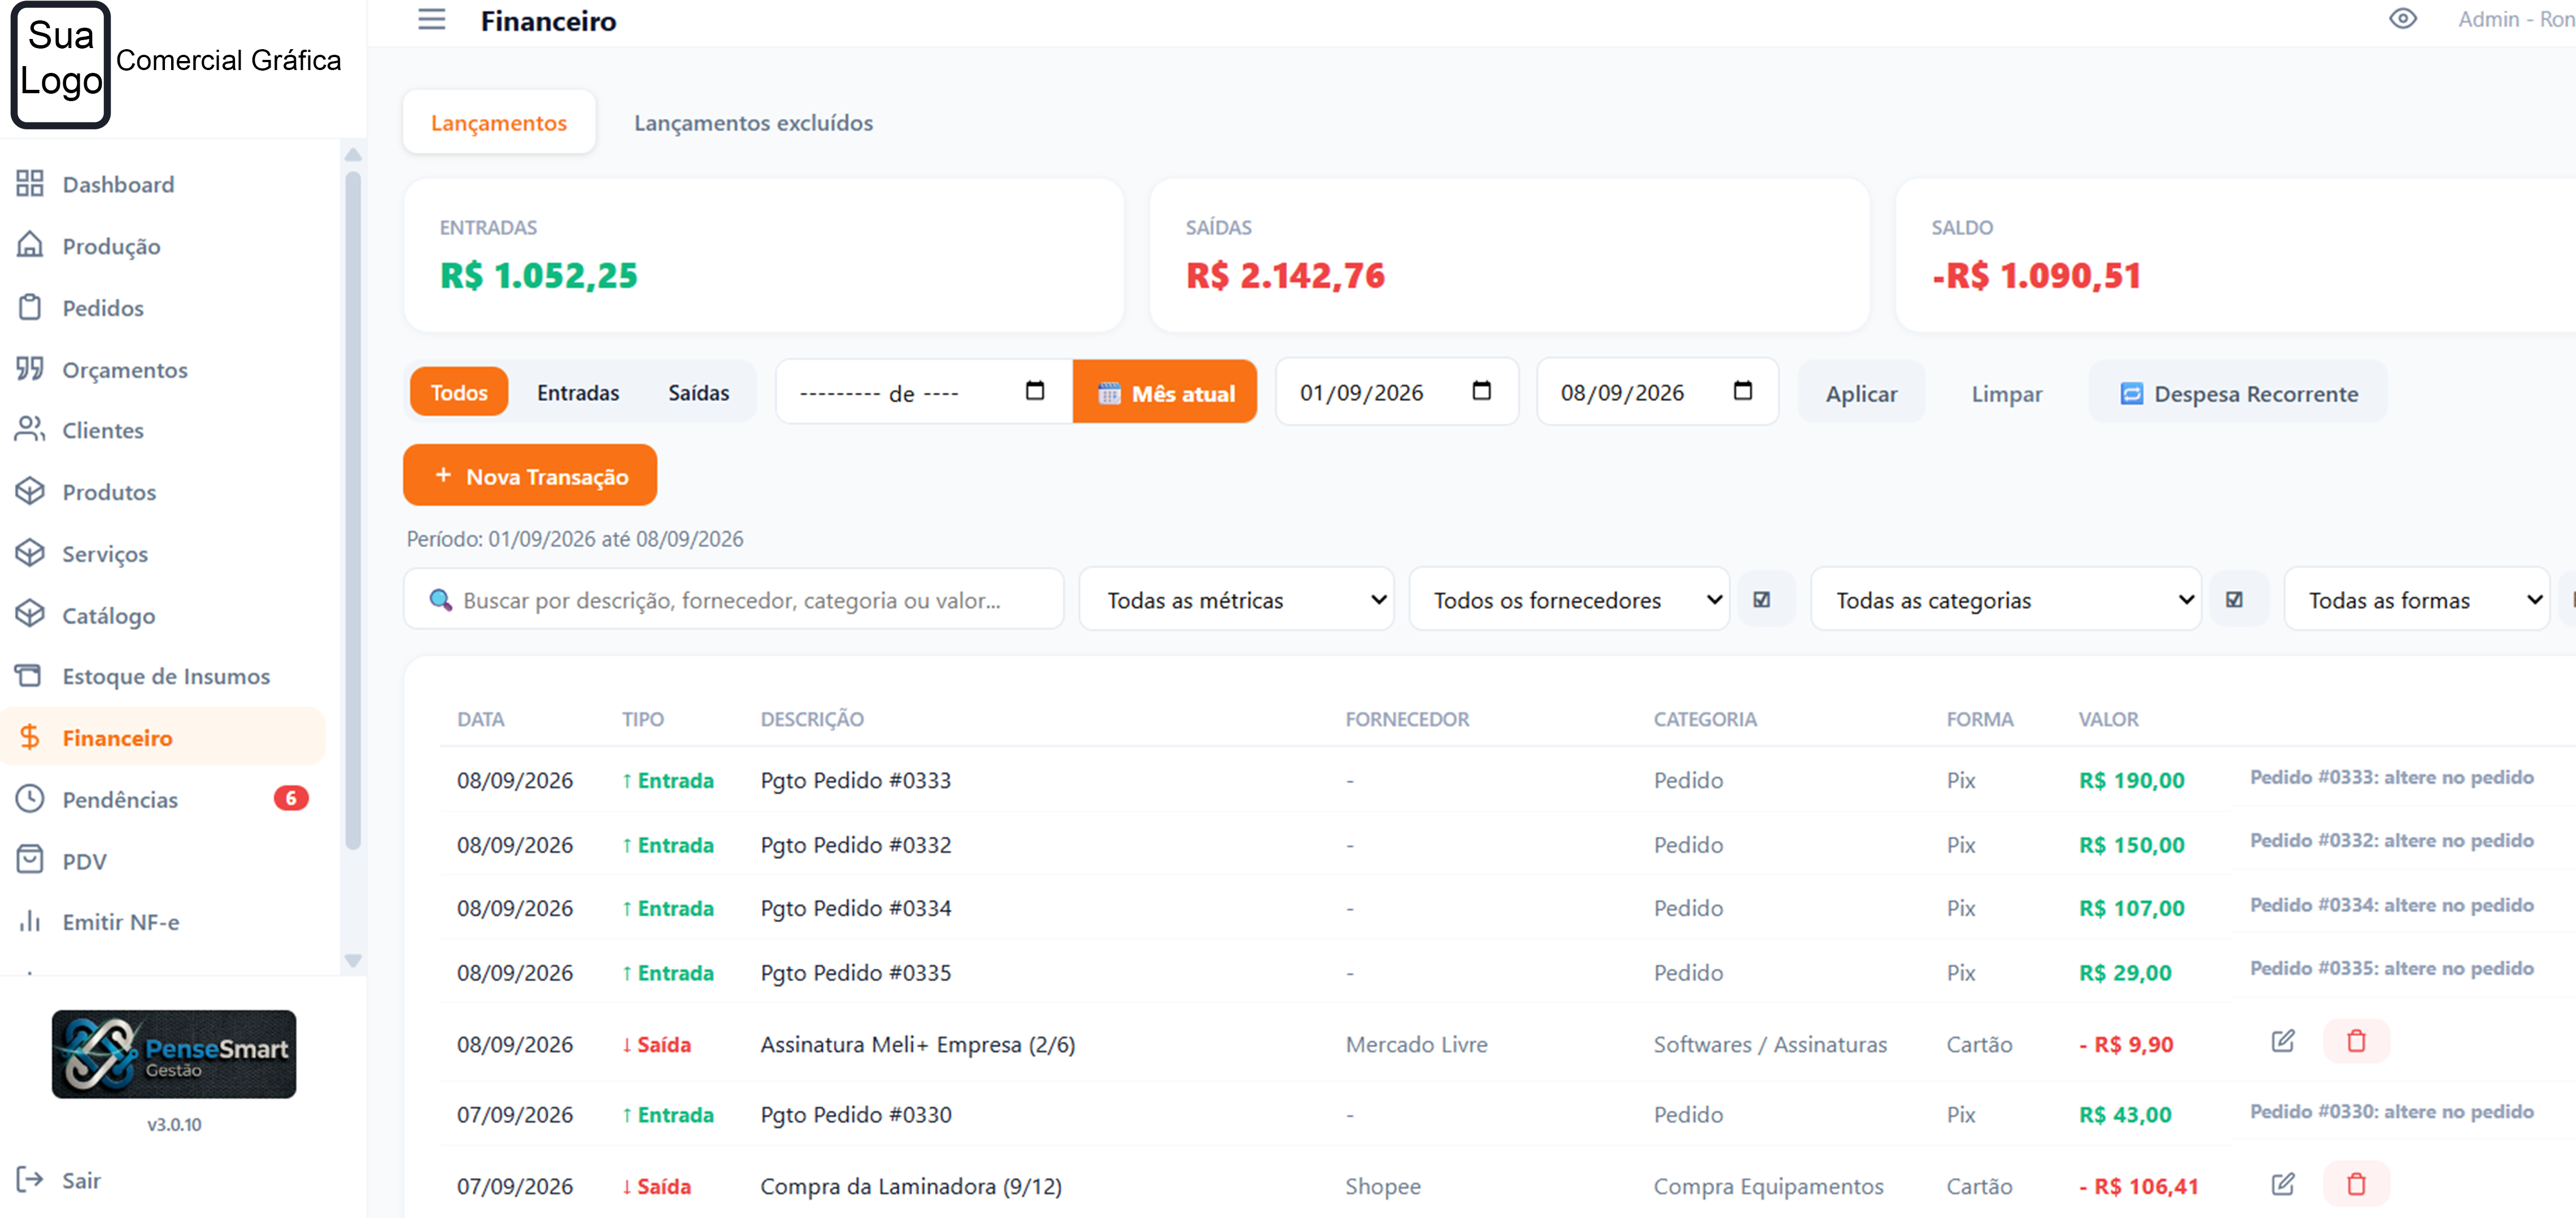Click 'Compra Equipamentos' category cell
Screen dimensions: 2576x1218
tap(1767, 1186)
